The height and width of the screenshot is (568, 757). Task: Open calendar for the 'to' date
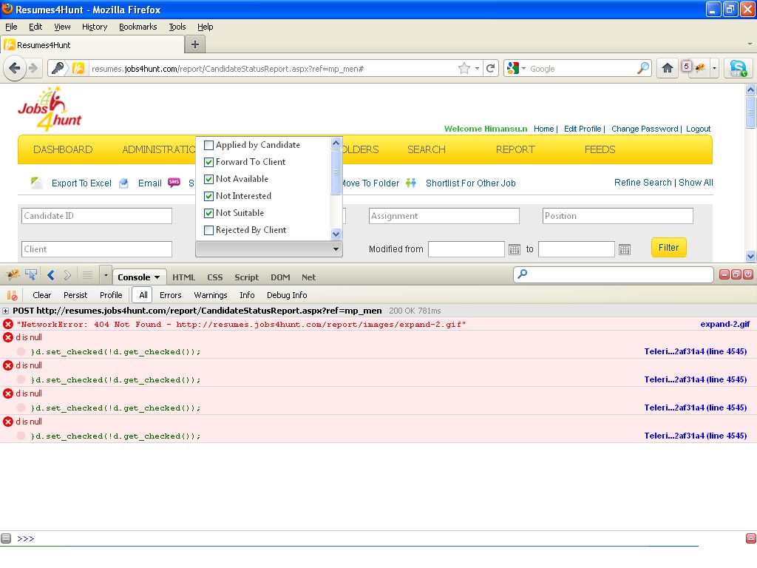pyautogui.click(x=624, y=250)
